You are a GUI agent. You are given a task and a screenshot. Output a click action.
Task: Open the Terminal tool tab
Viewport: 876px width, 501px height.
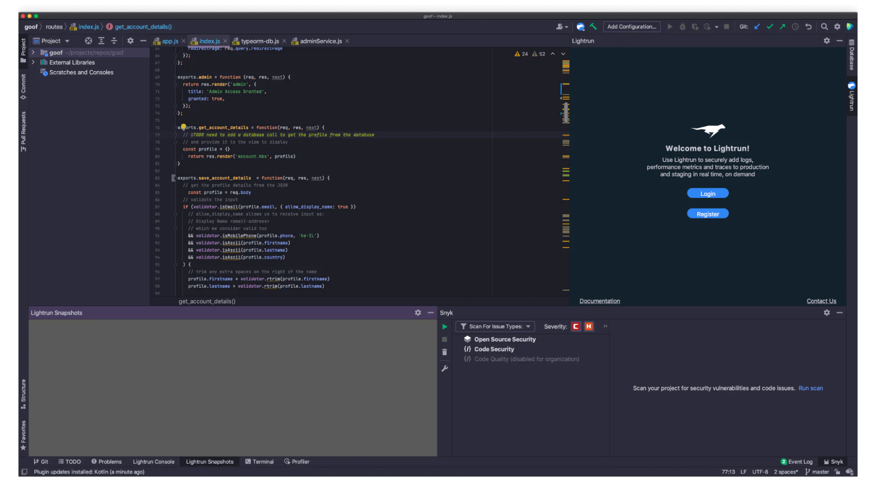click(259, 462)
